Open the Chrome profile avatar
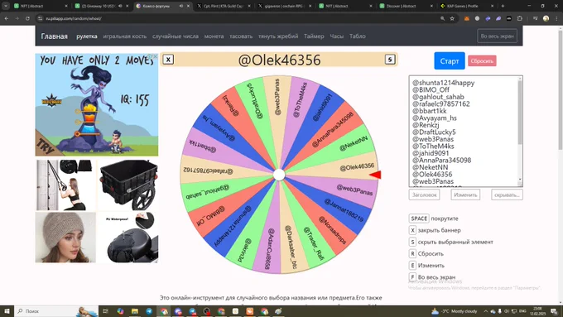 coord(546,18)
